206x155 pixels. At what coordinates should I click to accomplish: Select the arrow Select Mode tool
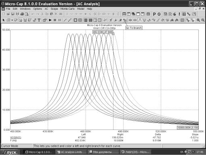click(x=4, y=20)
